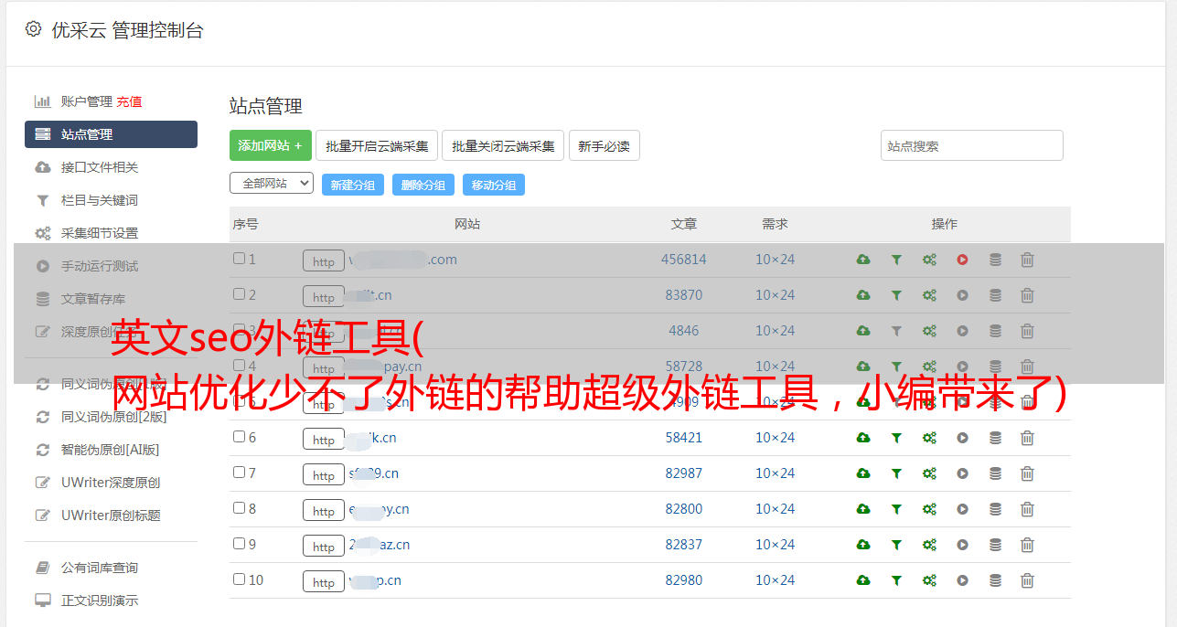Image resolution: width=1177 pixels, height=627 pixels.
Task: Click the http button in row 6
Action: click(x=324, y=440)
